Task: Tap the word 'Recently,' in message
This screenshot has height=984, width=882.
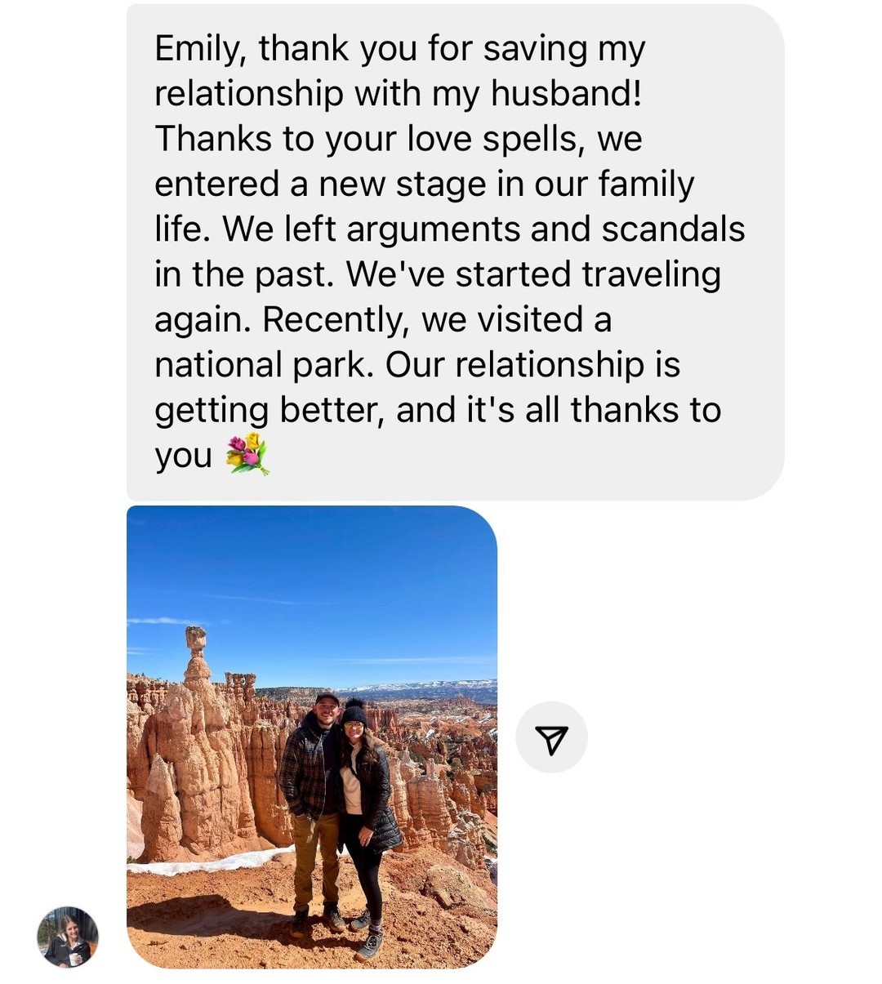Action: (336, 320)
